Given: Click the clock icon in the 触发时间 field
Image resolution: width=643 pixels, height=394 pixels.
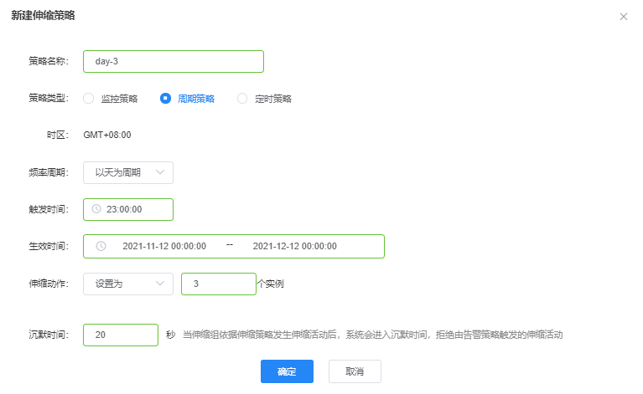Looking at the screenshot, I should coord(96,209).
